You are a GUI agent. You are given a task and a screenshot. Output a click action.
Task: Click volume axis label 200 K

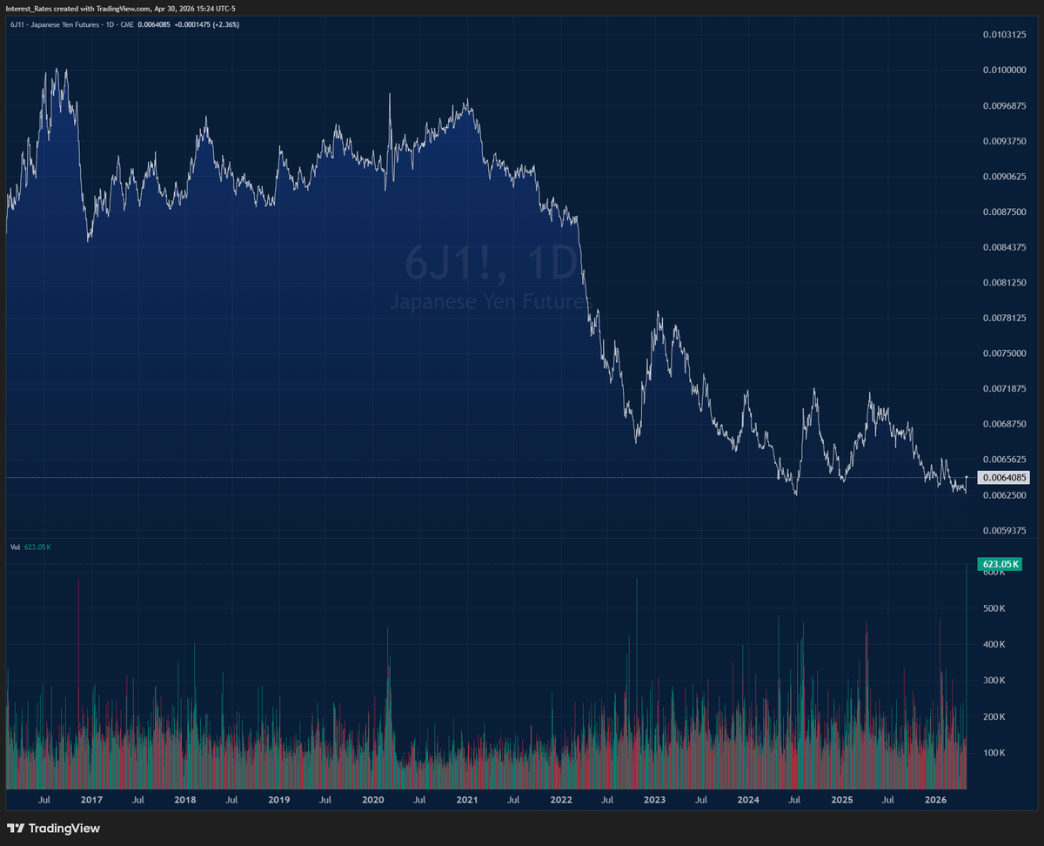994,717
